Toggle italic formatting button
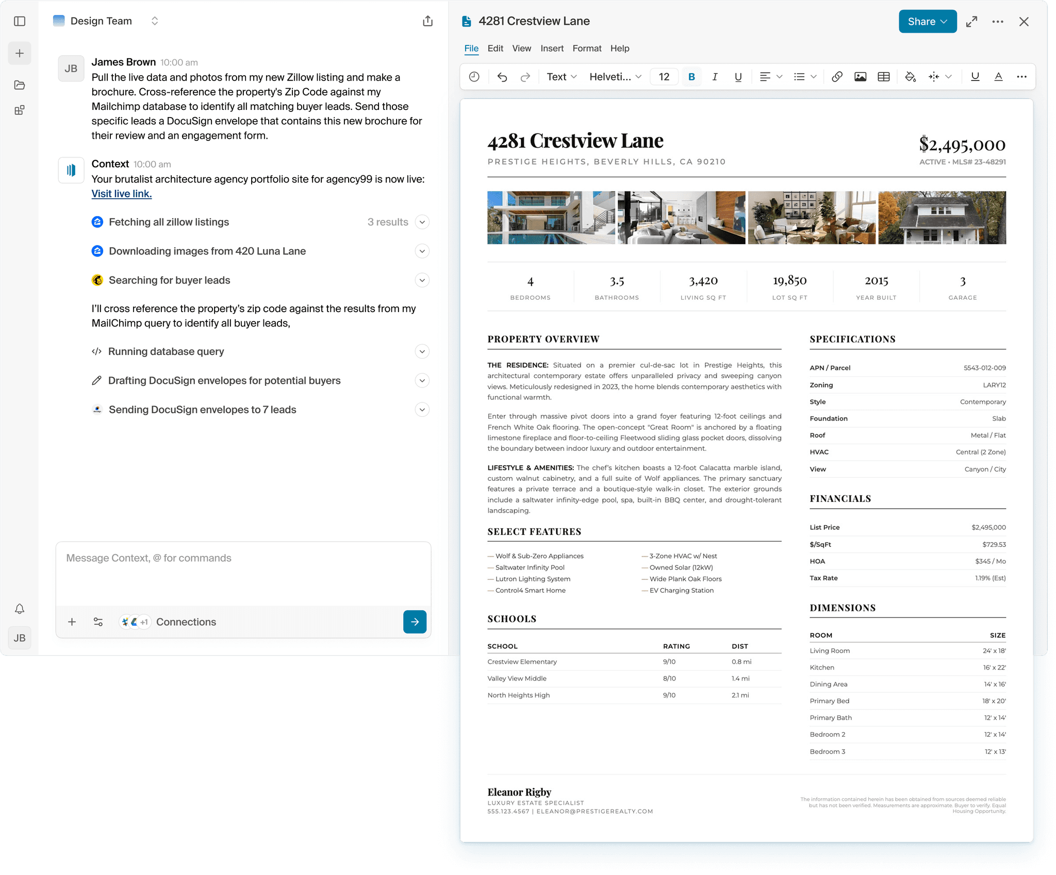 715,77
